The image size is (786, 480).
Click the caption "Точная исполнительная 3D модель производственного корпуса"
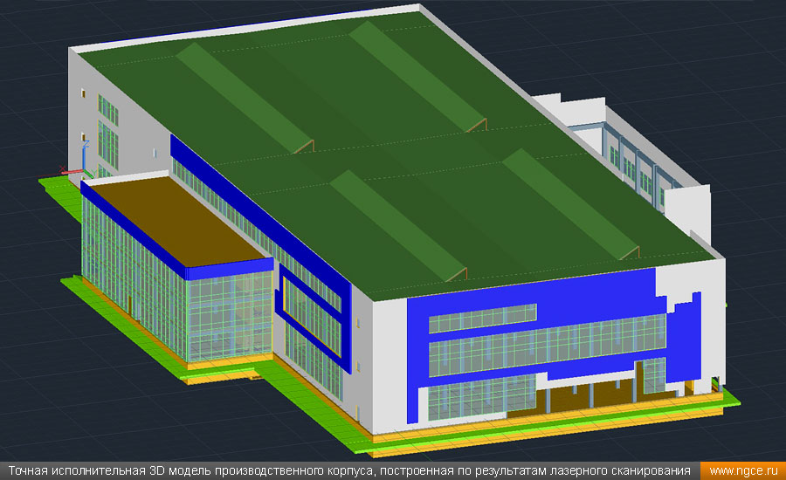(190, 471)
